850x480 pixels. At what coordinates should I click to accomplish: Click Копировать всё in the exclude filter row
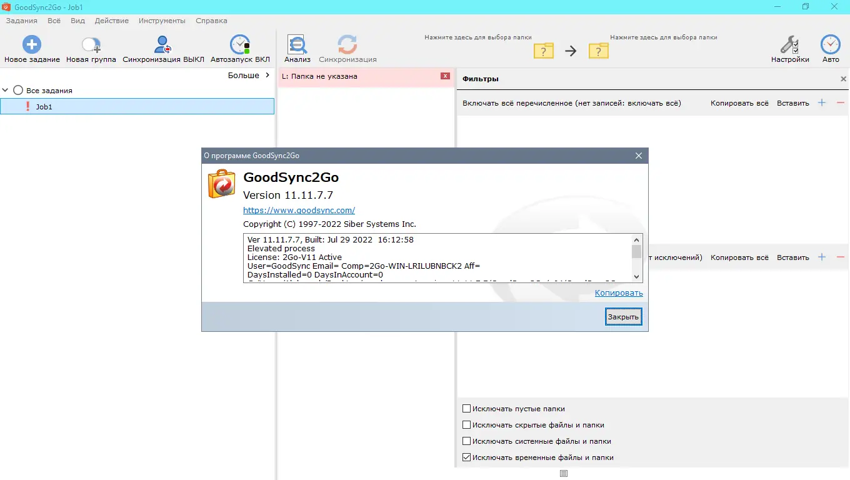click(x=739, y=257)
